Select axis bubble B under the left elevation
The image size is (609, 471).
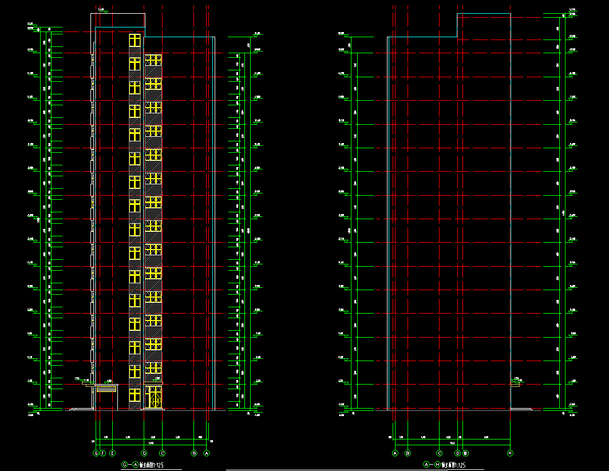[194, 453]
